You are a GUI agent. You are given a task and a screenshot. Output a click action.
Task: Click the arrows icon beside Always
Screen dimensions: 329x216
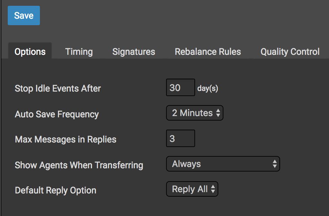[275, 164]
